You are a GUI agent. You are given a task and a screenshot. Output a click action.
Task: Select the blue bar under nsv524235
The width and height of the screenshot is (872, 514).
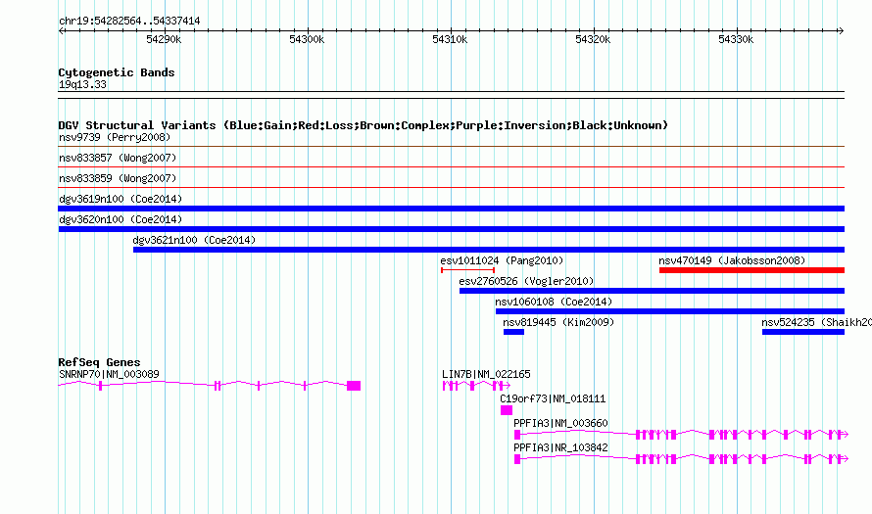coord(803,332)
